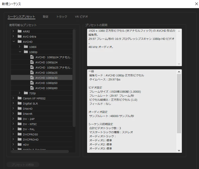The width and height of the screenshot is (199, 169).
Task: Expand the DV - PAL folder
Action: (x=13, y=129)
